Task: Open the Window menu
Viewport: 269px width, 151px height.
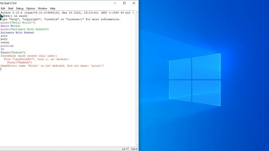Action: [42, 8]
